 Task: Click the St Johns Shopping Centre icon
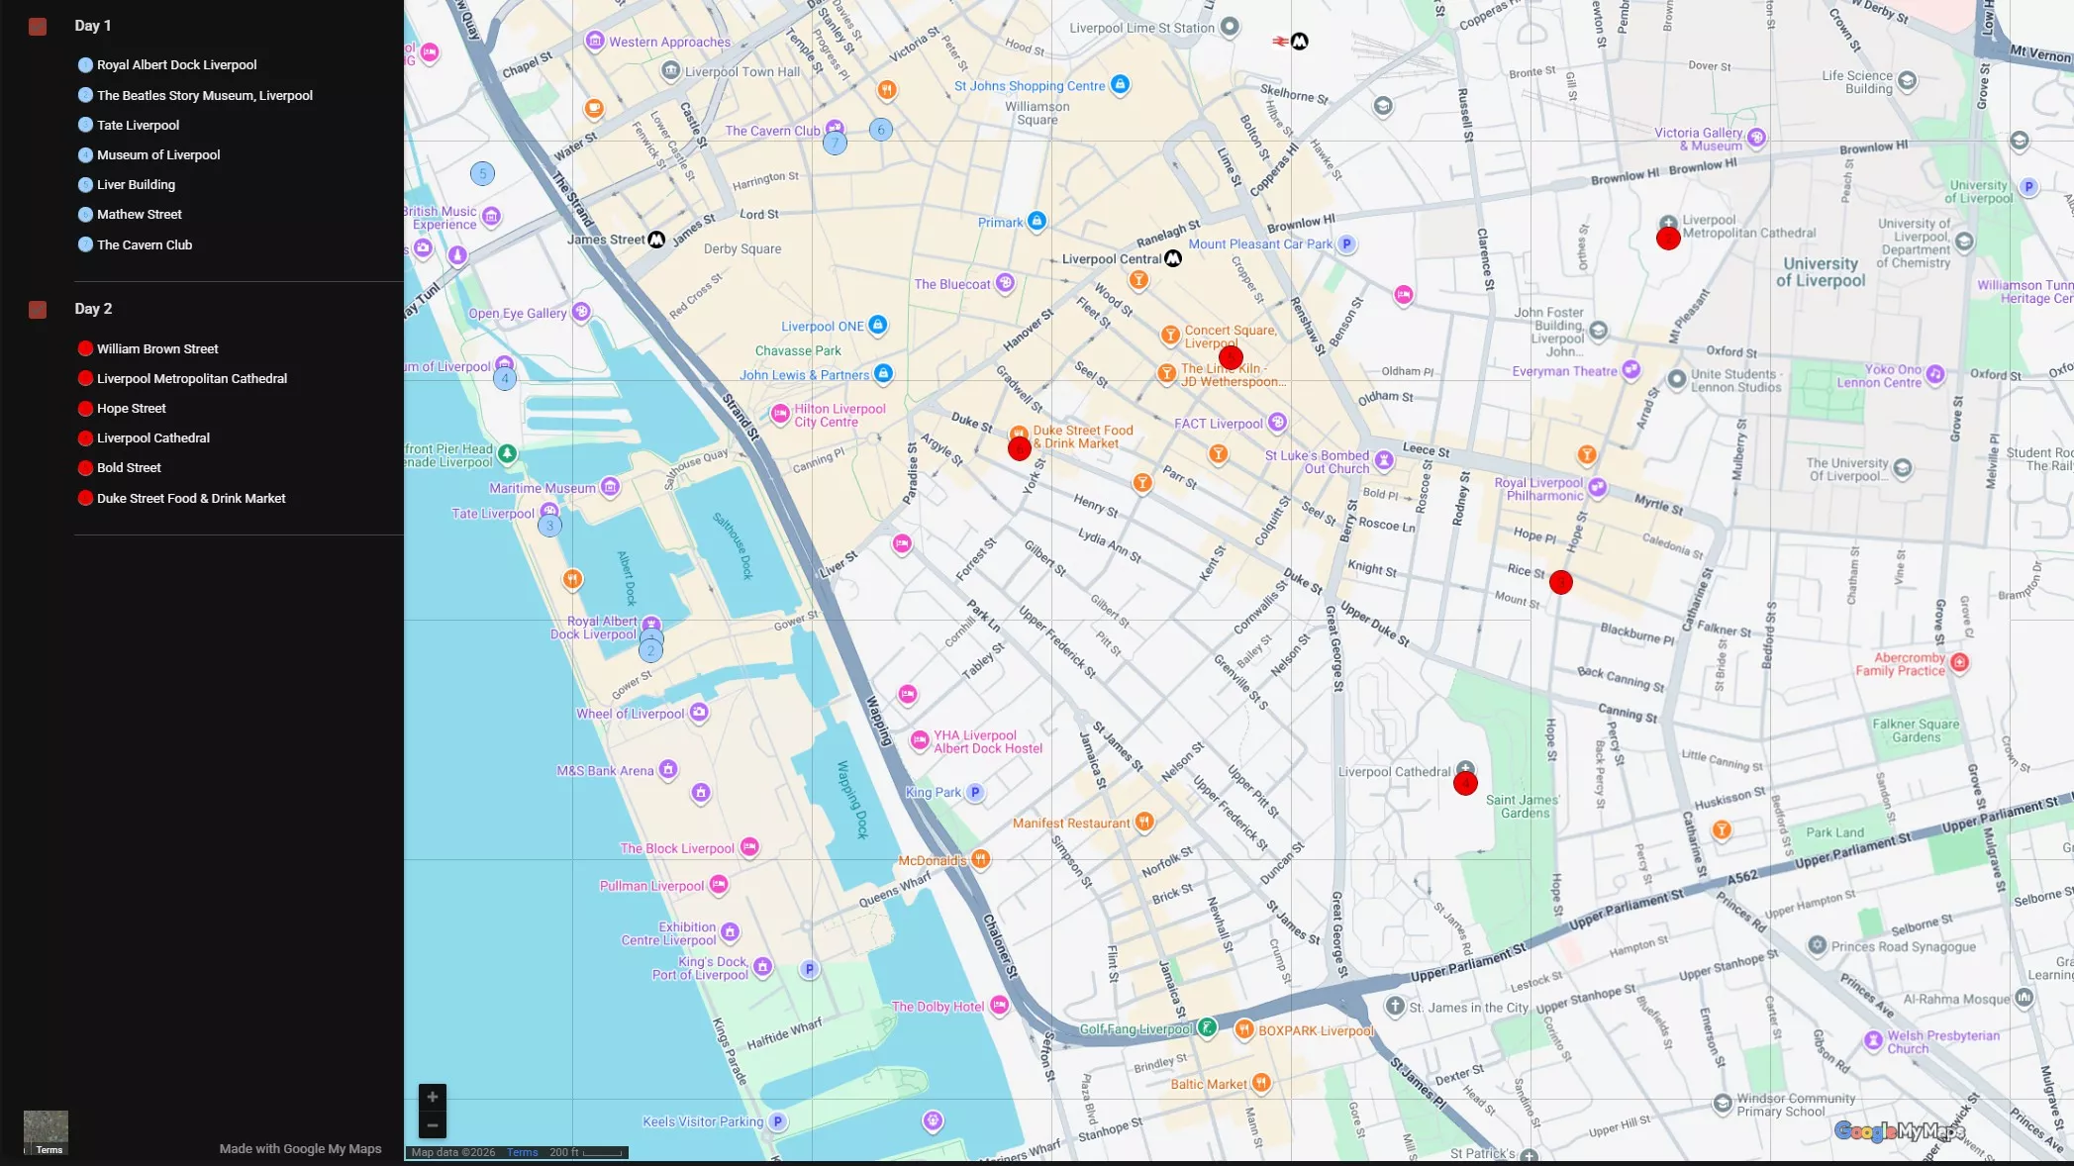[1121, 85]
